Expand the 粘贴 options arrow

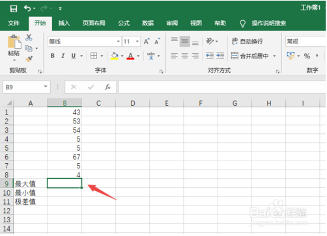click(14, 60)
